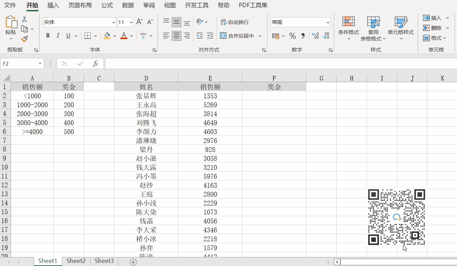Screen dimensions: 457x266
Task: Select the Format Painter brush
Action: pyautogui.click(x=24, y=39)
